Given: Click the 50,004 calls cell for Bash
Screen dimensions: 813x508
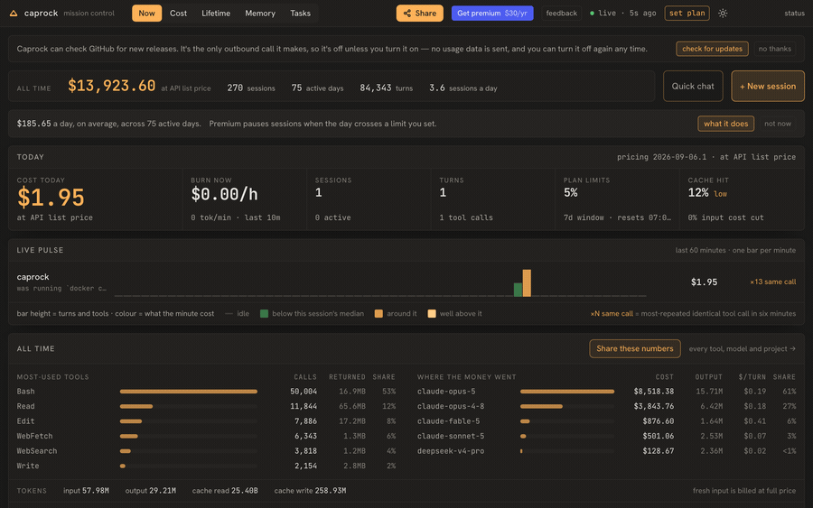Looking at the screenshot, I should 304,392.
